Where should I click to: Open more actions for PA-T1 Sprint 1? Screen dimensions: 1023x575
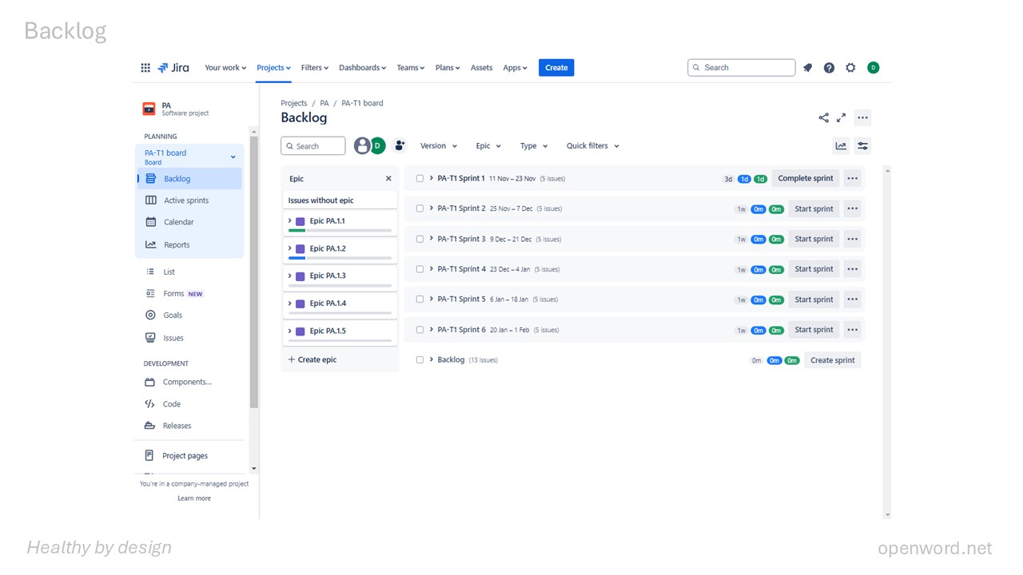point(852,178)
